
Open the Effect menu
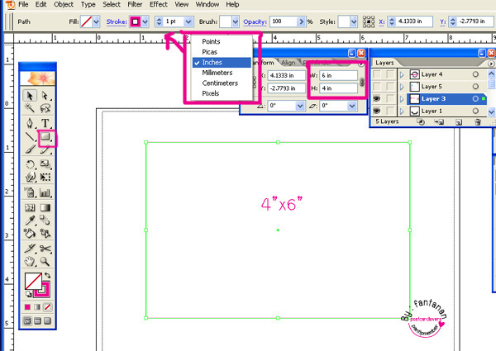tap(159, 4)
